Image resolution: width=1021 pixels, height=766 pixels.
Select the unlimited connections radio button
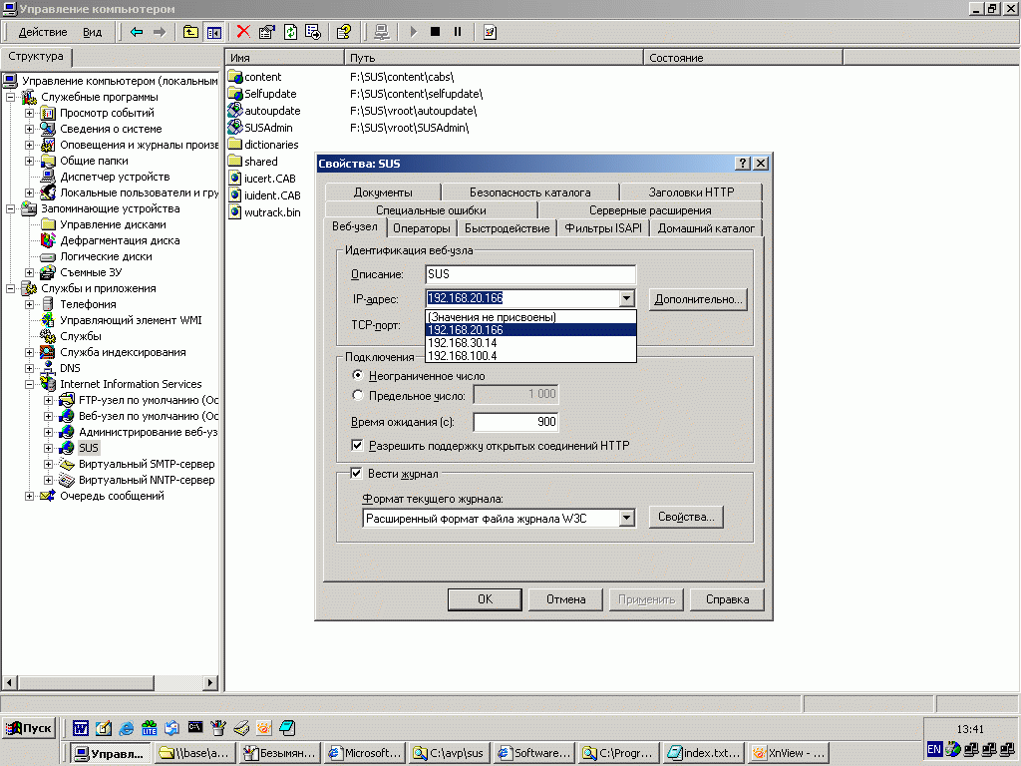[357, 375]
